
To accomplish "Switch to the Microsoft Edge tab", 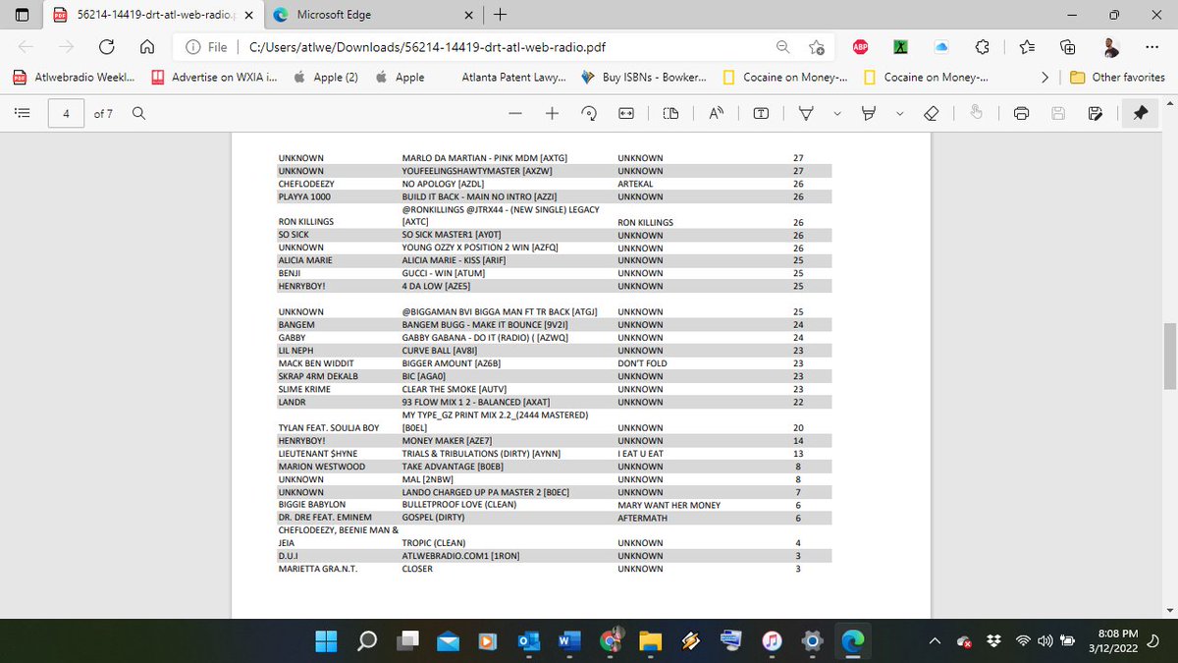I will [373, 15].
